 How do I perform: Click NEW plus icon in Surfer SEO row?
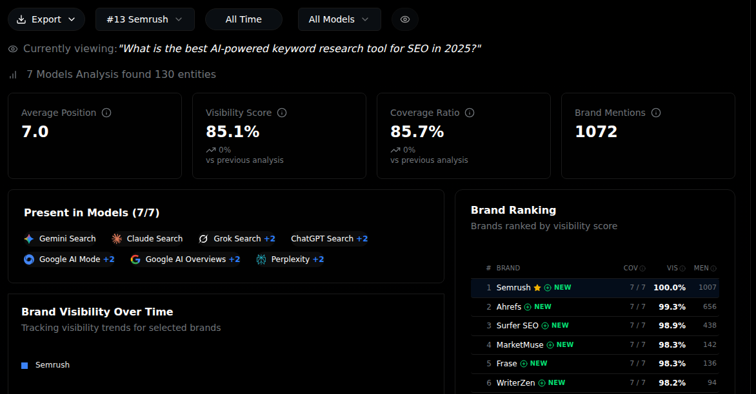pyautogui.click(x=545, y=326)
